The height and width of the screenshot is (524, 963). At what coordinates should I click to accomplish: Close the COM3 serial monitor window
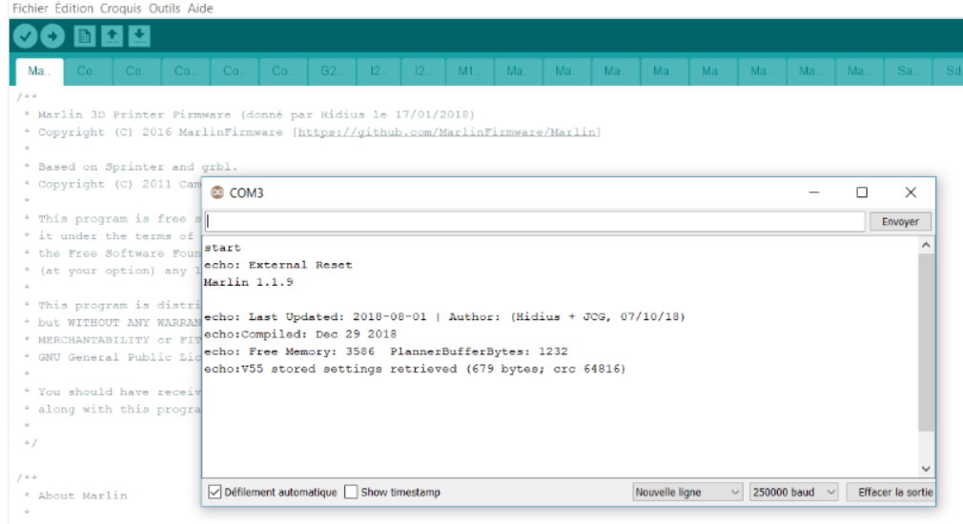click(911, 192)
